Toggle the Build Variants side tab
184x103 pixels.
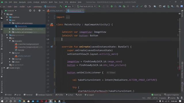point(2,87)
